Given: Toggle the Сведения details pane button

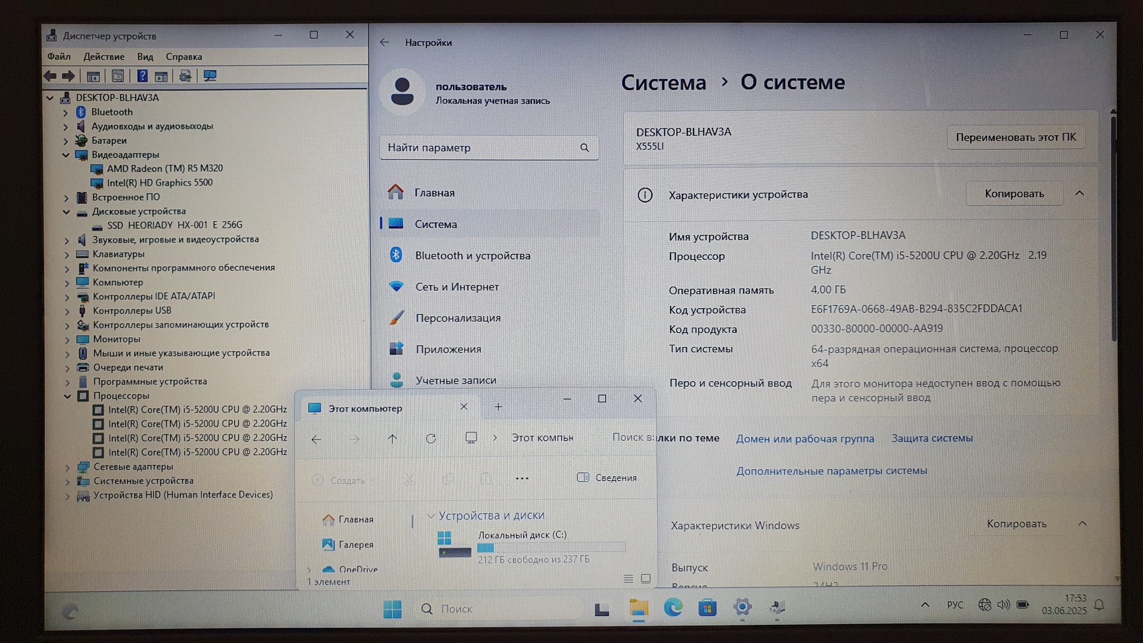Looking at the screenshot, I should [607, 478].
